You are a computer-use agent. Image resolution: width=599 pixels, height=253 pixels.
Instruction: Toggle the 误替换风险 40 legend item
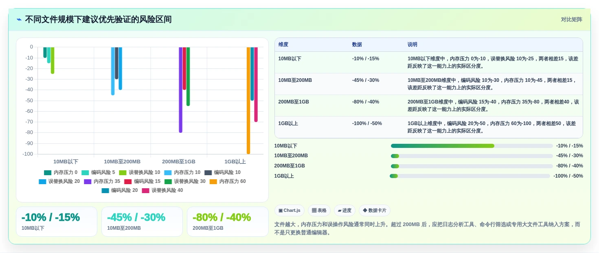pyautogui.click(x=162, y=191)
